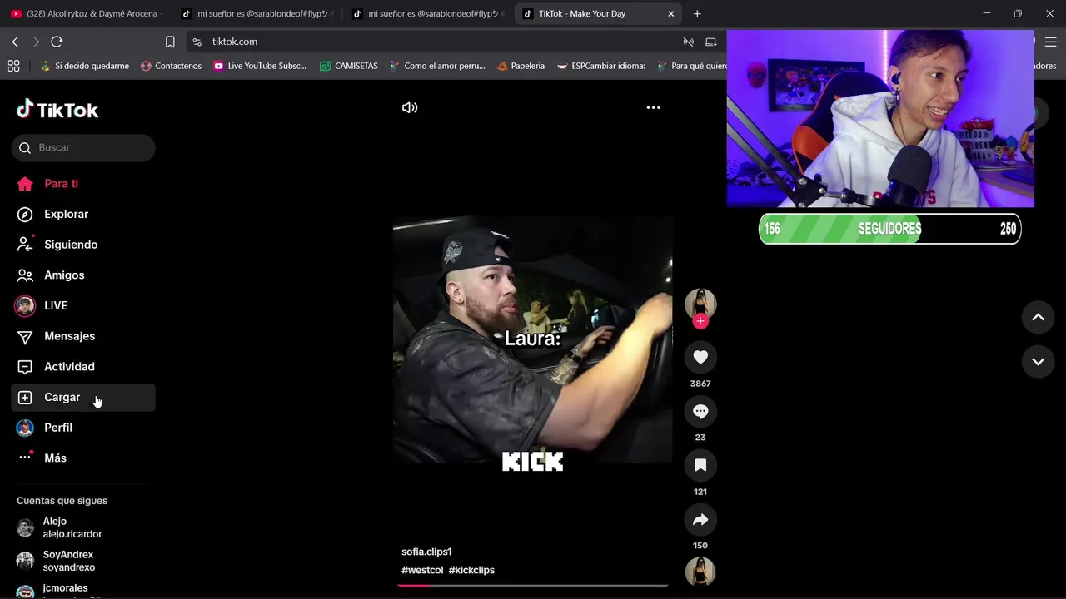Click the Seguidores goal progress bar
The height and width of the screenshot is (599, 1066).
(889, 229)
